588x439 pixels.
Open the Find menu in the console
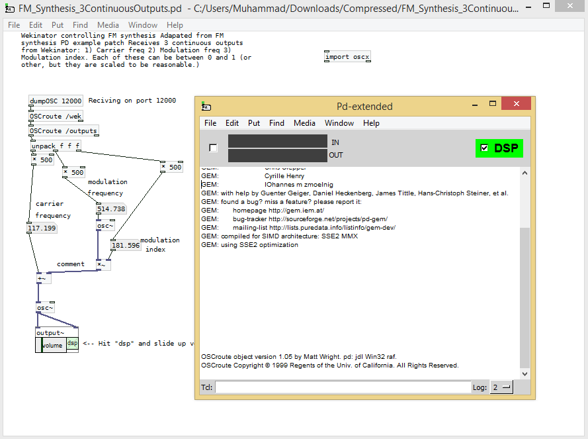click(276, 122)
